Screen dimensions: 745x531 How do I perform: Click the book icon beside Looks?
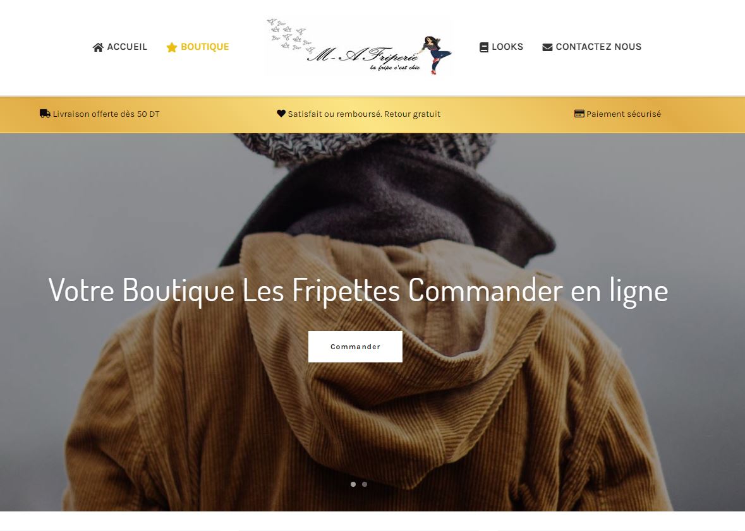click(x=483, y=47)
